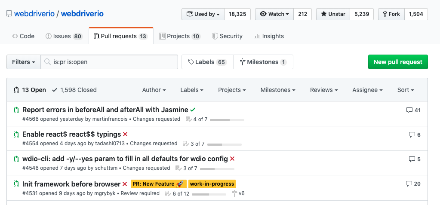Click the comment bubble icon showing 5
The image size is (440, 205).
point(412,159)
